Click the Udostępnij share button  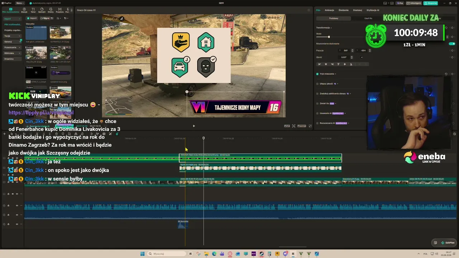point(414,3)
